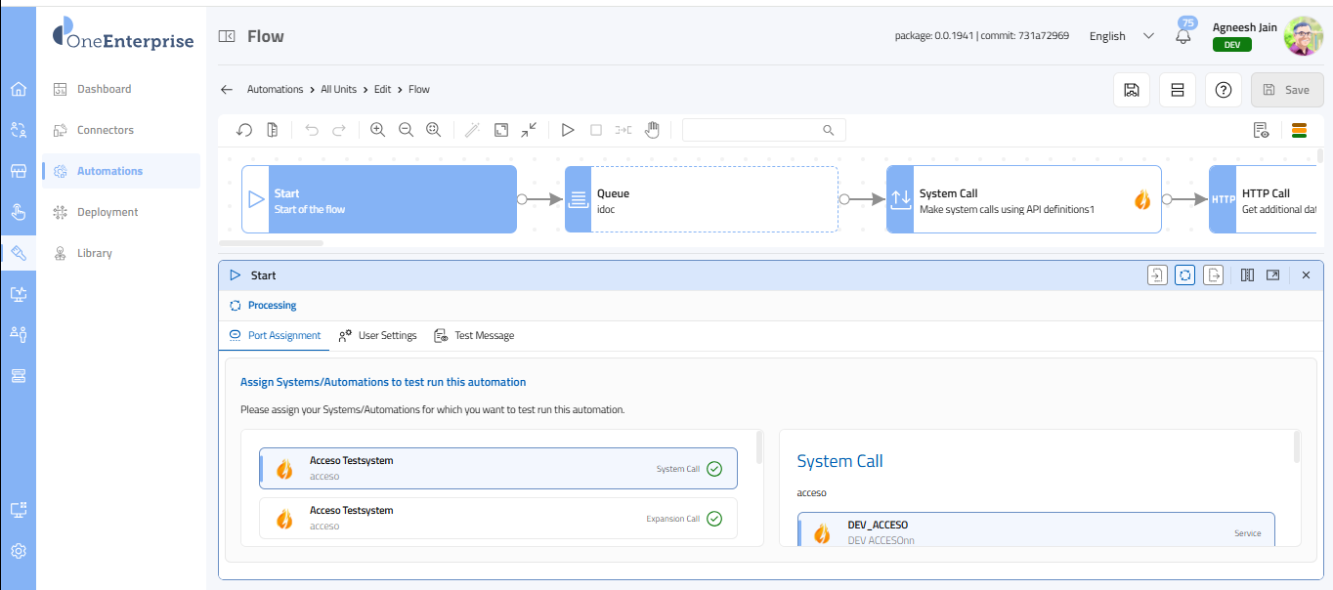This screenshot has width=1333, height=590.
Task: Expand the Start panel to a pop-out window
Action: coord(1272,275)
